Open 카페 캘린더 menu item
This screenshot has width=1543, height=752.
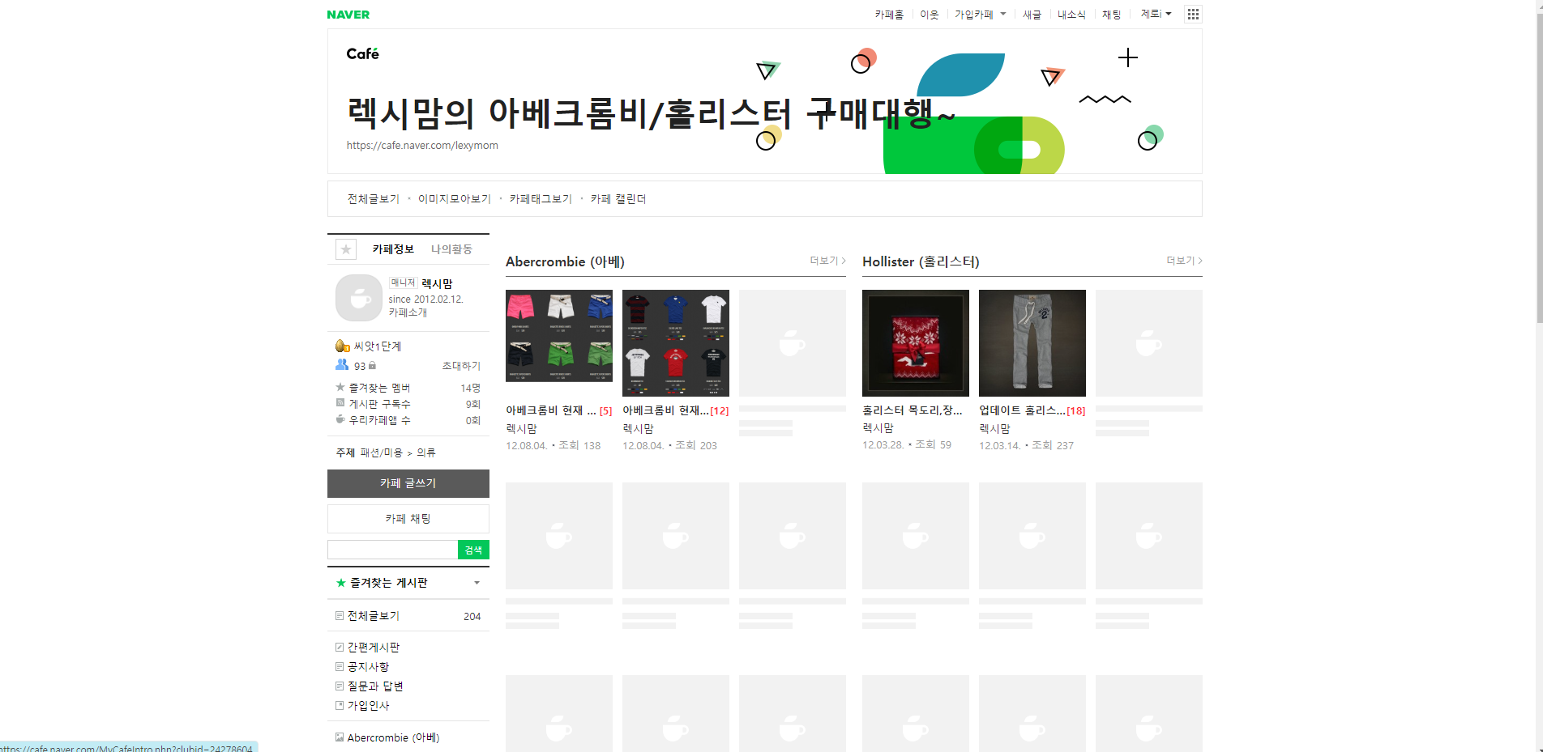tap(618, 199)
